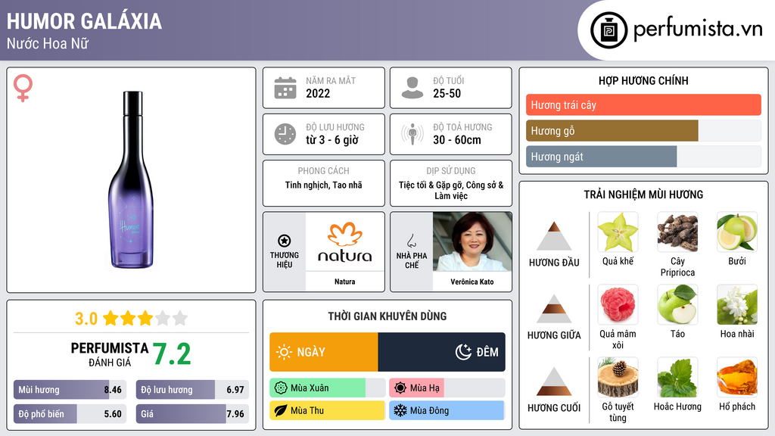Click the Mùa Hạ season bar
This screenshot has width=775, height=436.
click(447, 388)
